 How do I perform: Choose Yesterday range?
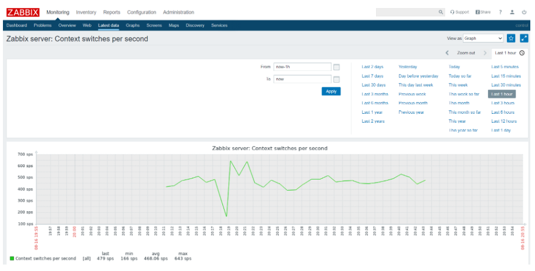408,67
